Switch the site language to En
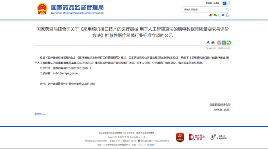The image size is (268, 149). (228, 4)
